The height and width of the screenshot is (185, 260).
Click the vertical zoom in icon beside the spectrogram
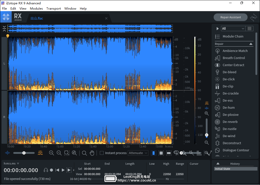[207, 113]
